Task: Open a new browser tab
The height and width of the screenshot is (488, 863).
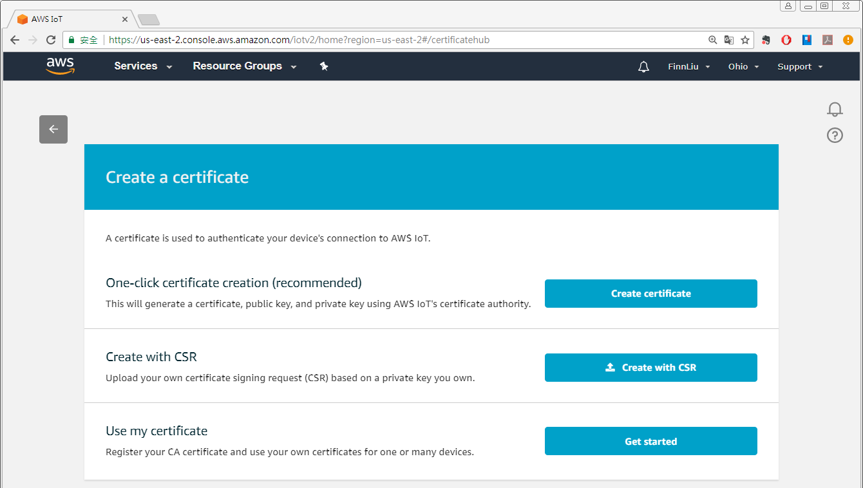Action: click(x=149, y=20)
